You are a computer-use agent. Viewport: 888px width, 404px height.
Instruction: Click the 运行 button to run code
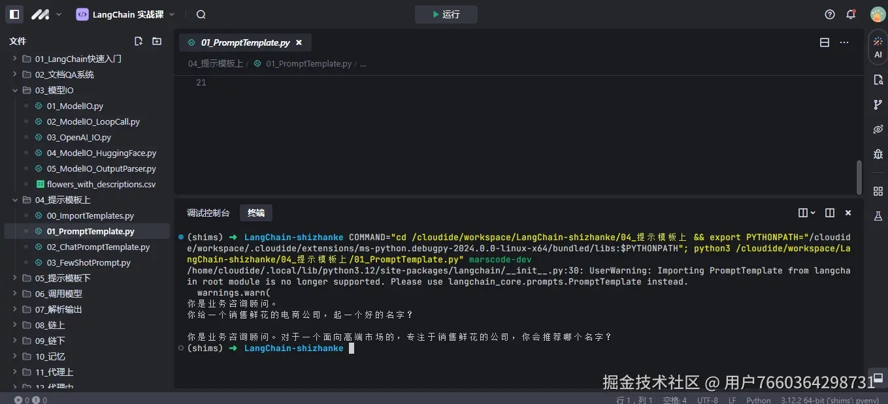click(446, 14)
